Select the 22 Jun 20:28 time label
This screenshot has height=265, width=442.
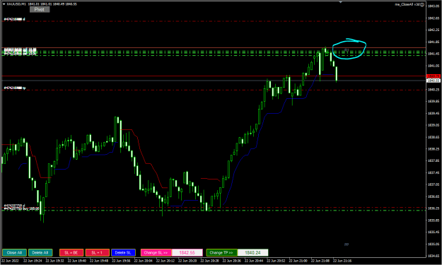(209, 261)
